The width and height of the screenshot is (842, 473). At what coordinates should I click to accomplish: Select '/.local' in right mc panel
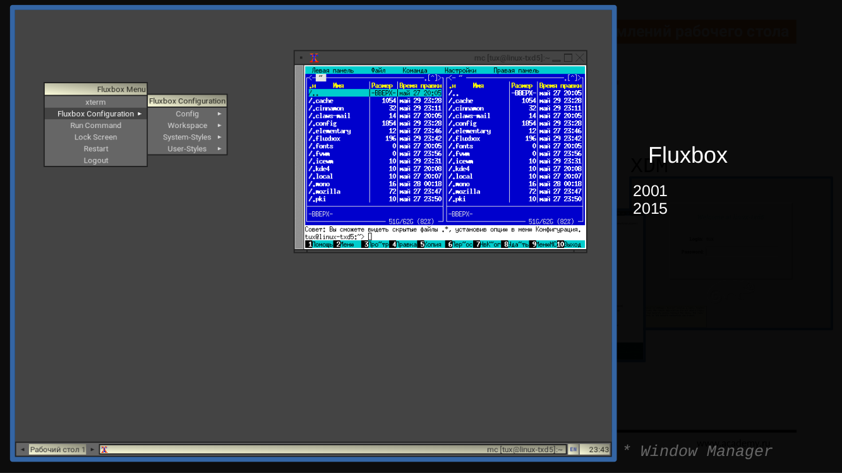(x=515, y=177)
